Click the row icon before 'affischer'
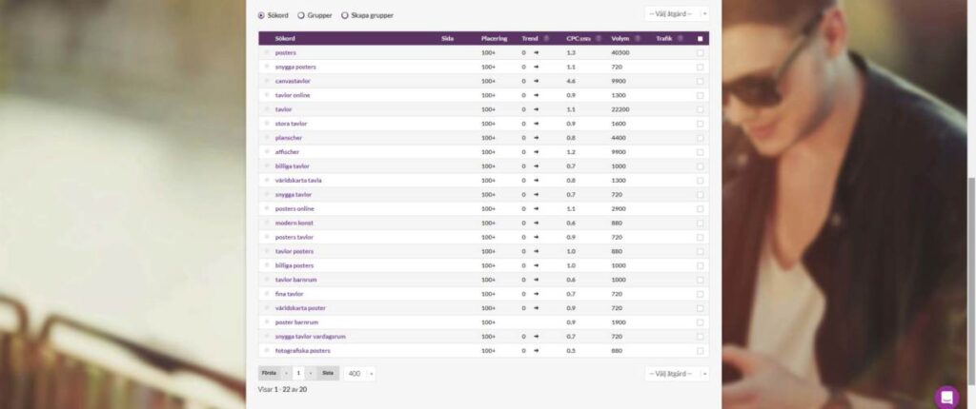Image resolution: width=976 pixels, height=409 pixels. [267, 151]
